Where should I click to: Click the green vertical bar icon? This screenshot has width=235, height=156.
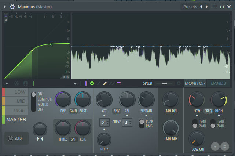tap(34, 83)
